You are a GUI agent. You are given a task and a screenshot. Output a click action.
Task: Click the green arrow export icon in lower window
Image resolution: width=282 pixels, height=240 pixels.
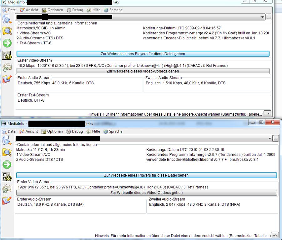(7, 164)
